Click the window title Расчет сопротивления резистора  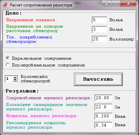tap(41, 5)
